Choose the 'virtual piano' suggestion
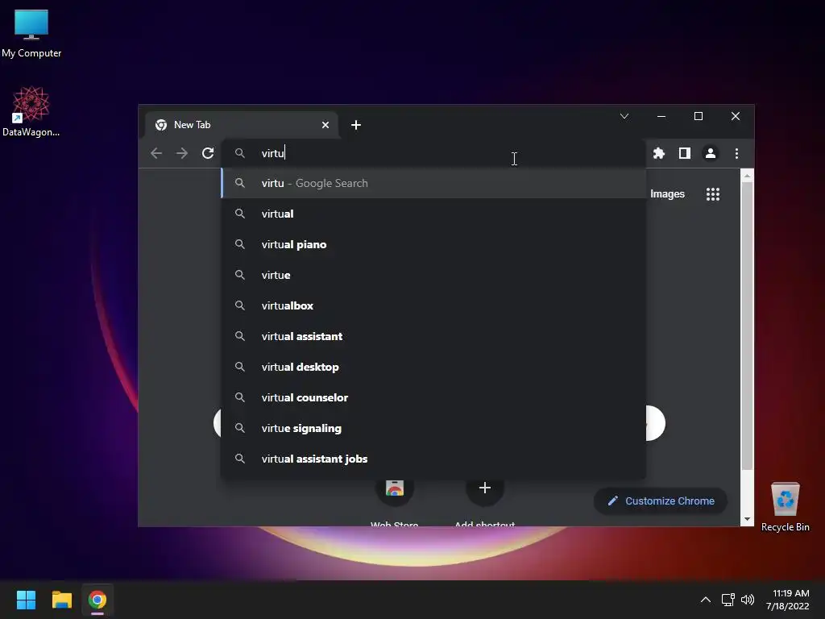Screen dimensions: 825x619 click(x=433, y=244)
